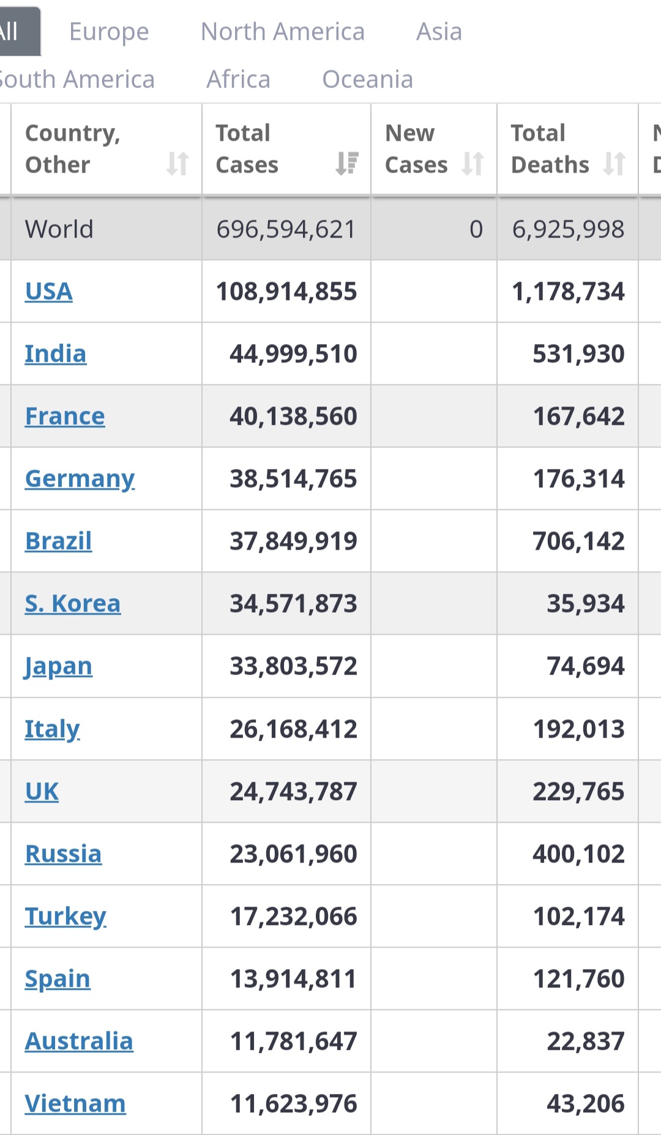Open the Australia link
Viewport: 661px width, 1135px height.
[79, 1041]
